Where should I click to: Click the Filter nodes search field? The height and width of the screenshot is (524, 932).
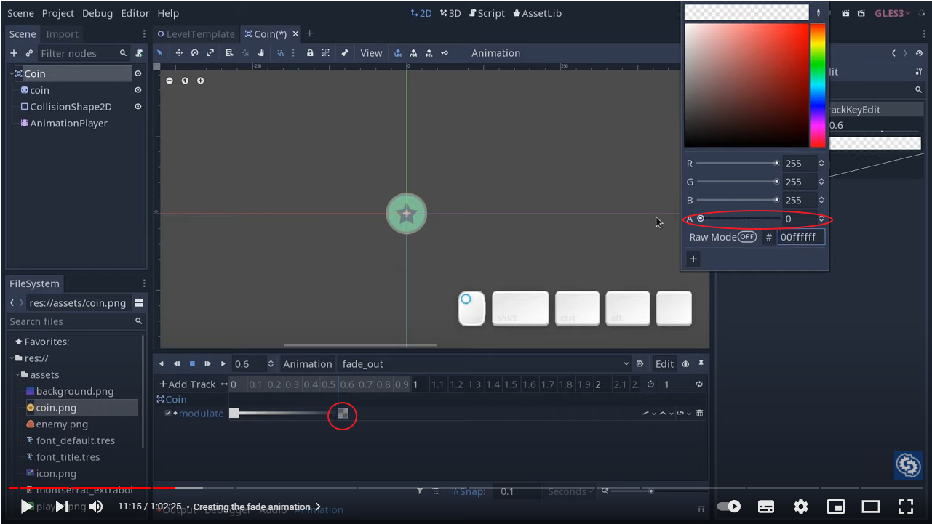pos(82,53)
